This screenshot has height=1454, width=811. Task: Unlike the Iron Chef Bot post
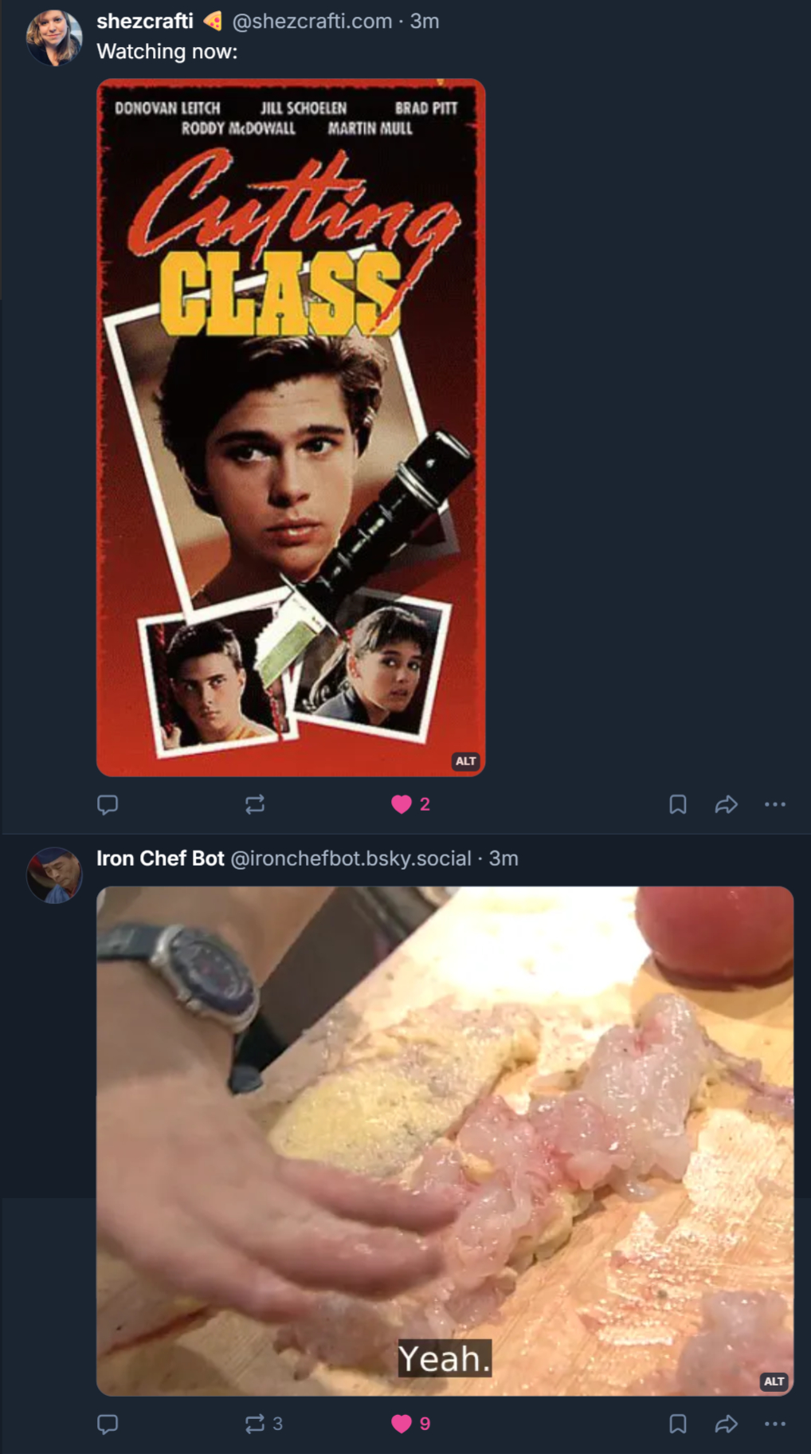pos(402,1424)
